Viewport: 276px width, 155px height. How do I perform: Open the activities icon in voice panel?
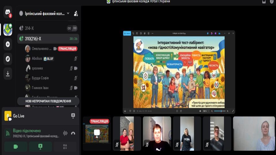click(65, 147)
